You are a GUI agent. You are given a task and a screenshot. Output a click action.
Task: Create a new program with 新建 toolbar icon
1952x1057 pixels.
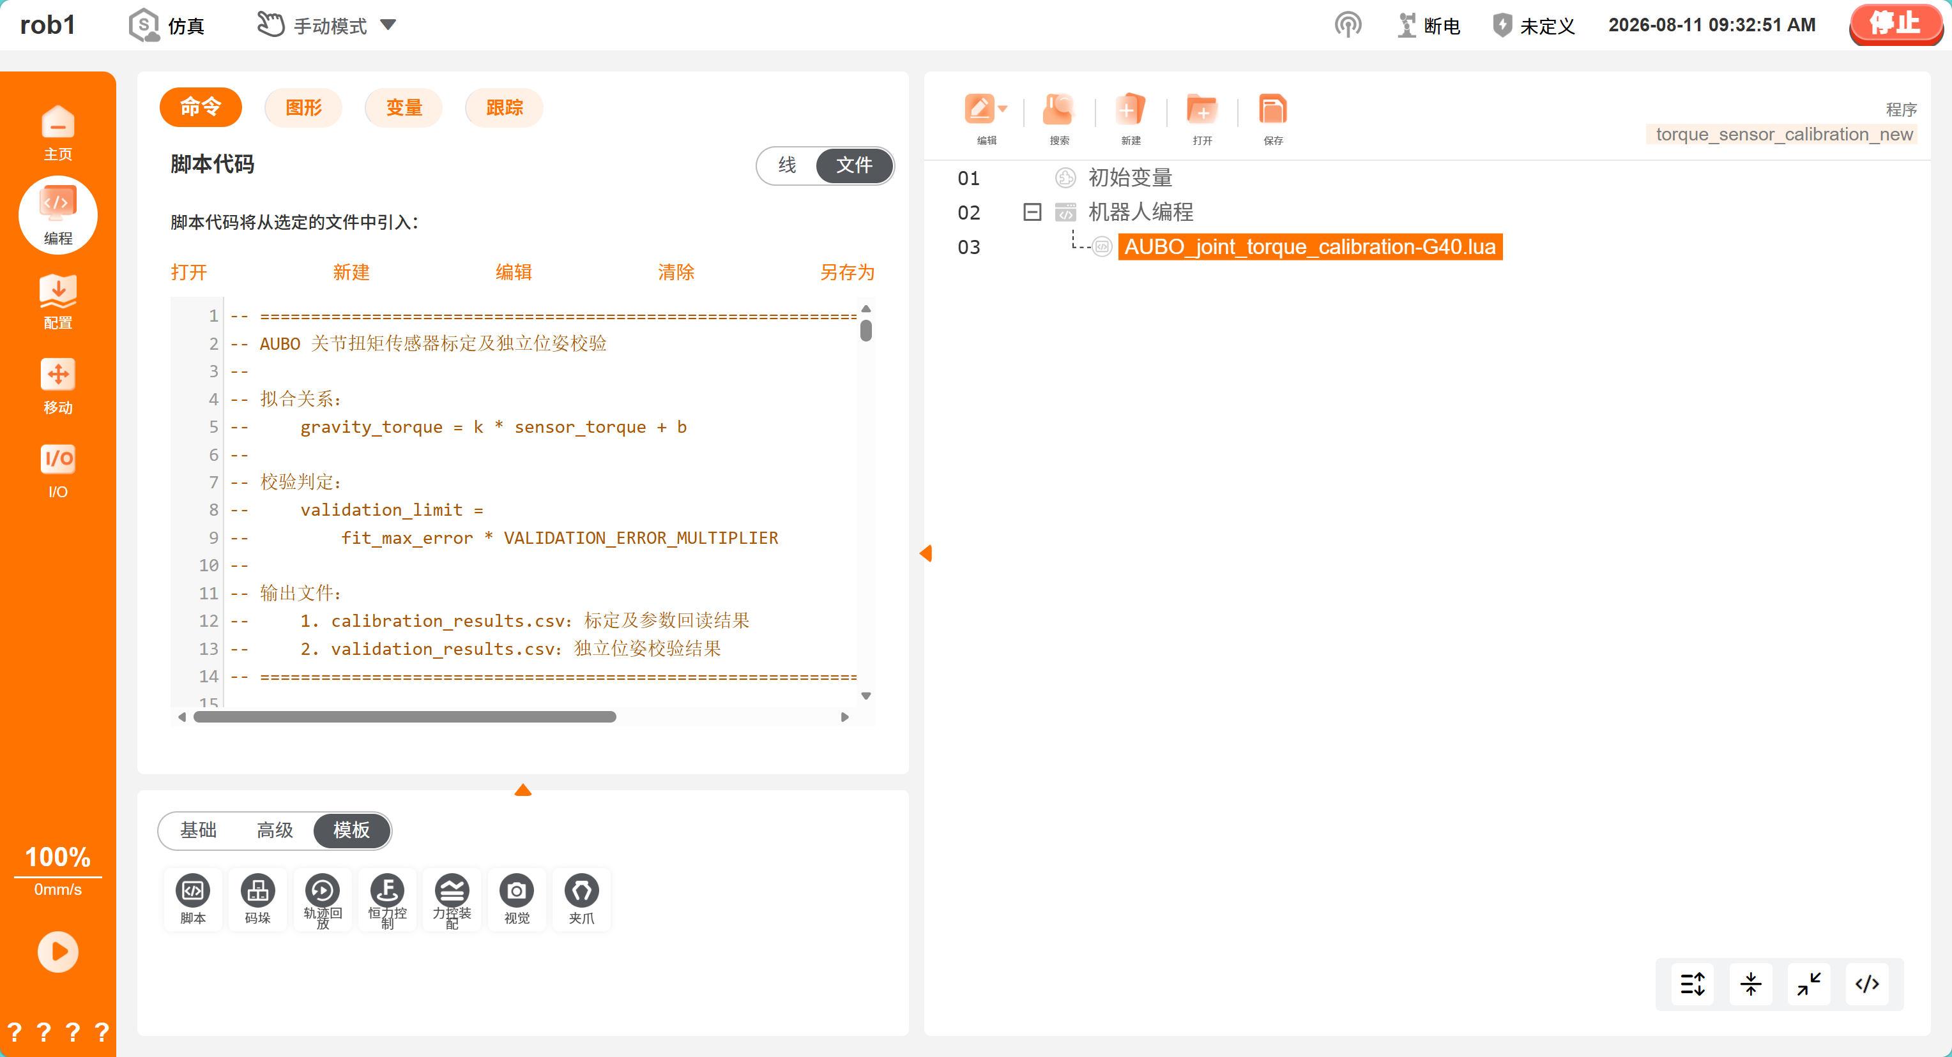pos(1130,119)
